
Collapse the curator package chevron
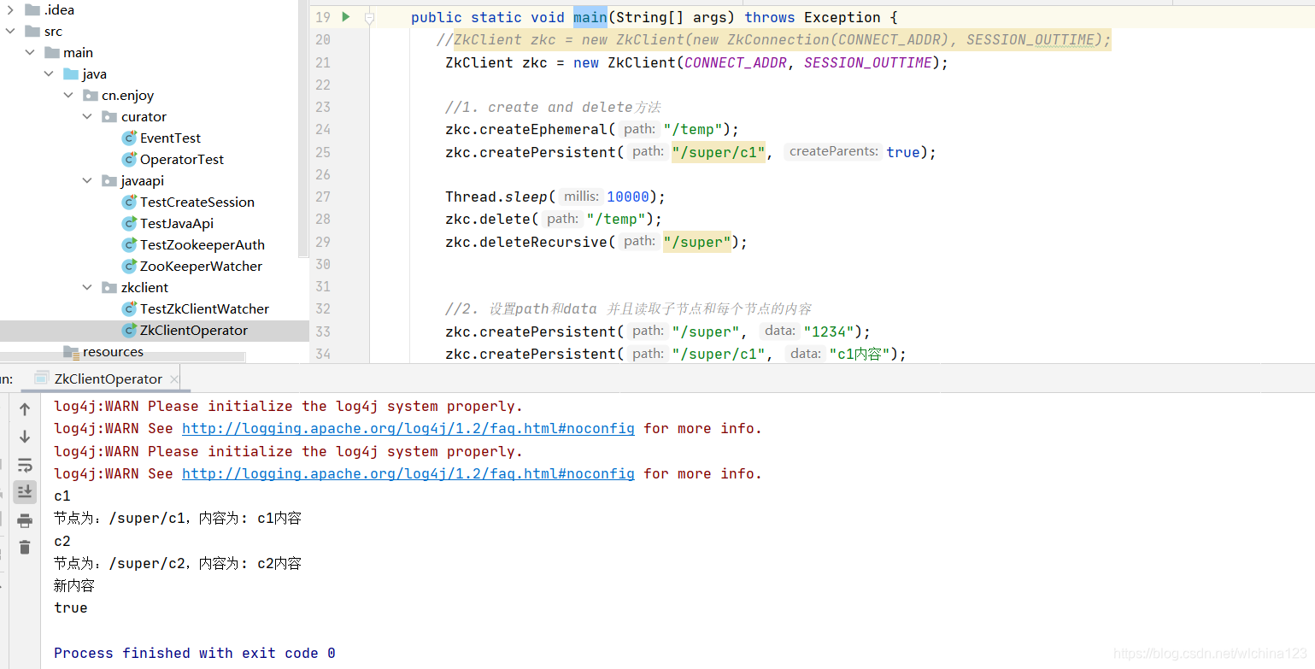coord(87,116)
